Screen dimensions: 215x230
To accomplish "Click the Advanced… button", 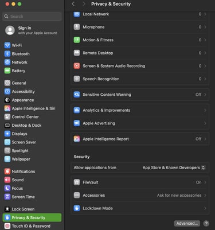I will [187, 223].
